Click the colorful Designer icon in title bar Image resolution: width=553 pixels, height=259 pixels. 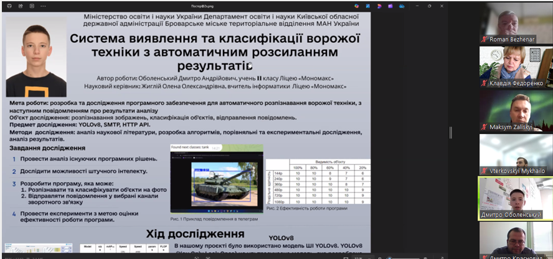tap(357, 6)
